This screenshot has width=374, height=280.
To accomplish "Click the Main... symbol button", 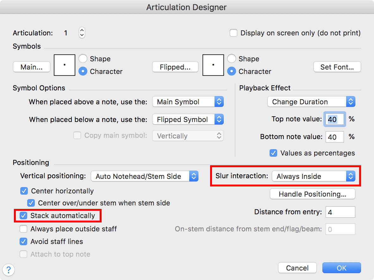I will coord(31,67).
